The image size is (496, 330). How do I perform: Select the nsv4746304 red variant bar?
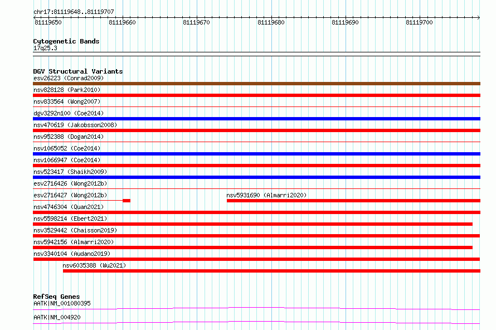[256, 212]
